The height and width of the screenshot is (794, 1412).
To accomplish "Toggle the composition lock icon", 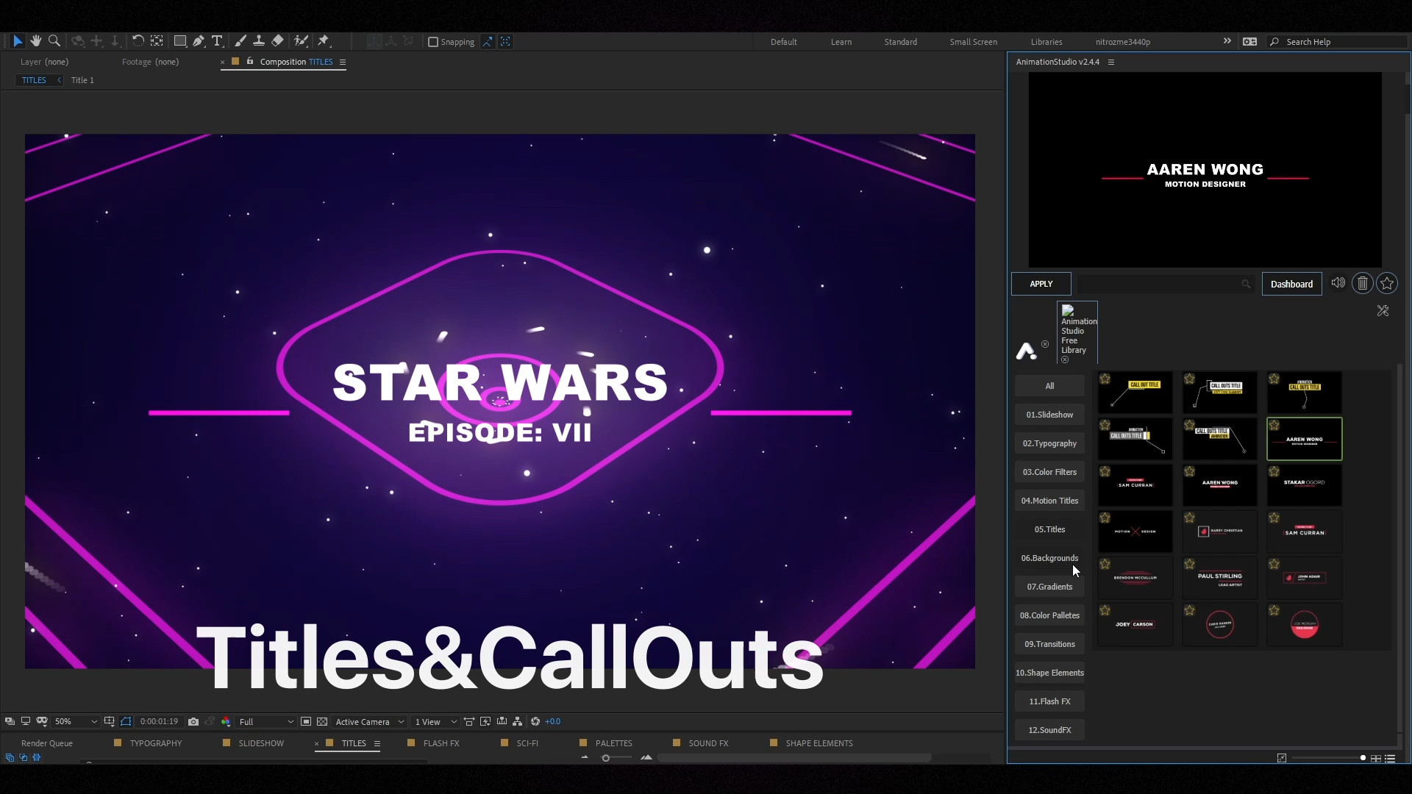I will point(250,61).
